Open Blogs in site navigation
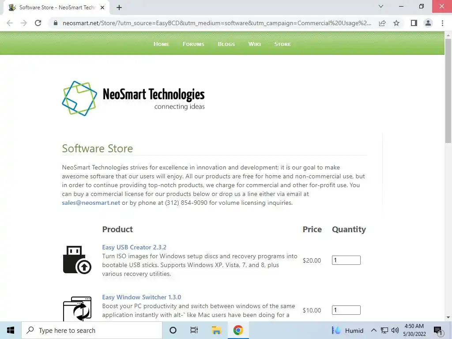Viewport: 452px width, 339px height. [226, 44]
